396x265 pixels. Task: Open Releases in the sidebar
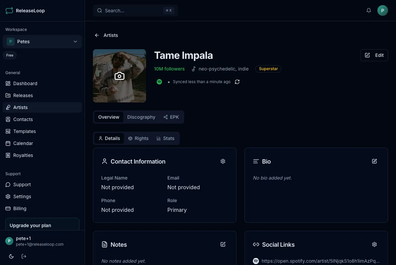(42, 95)
